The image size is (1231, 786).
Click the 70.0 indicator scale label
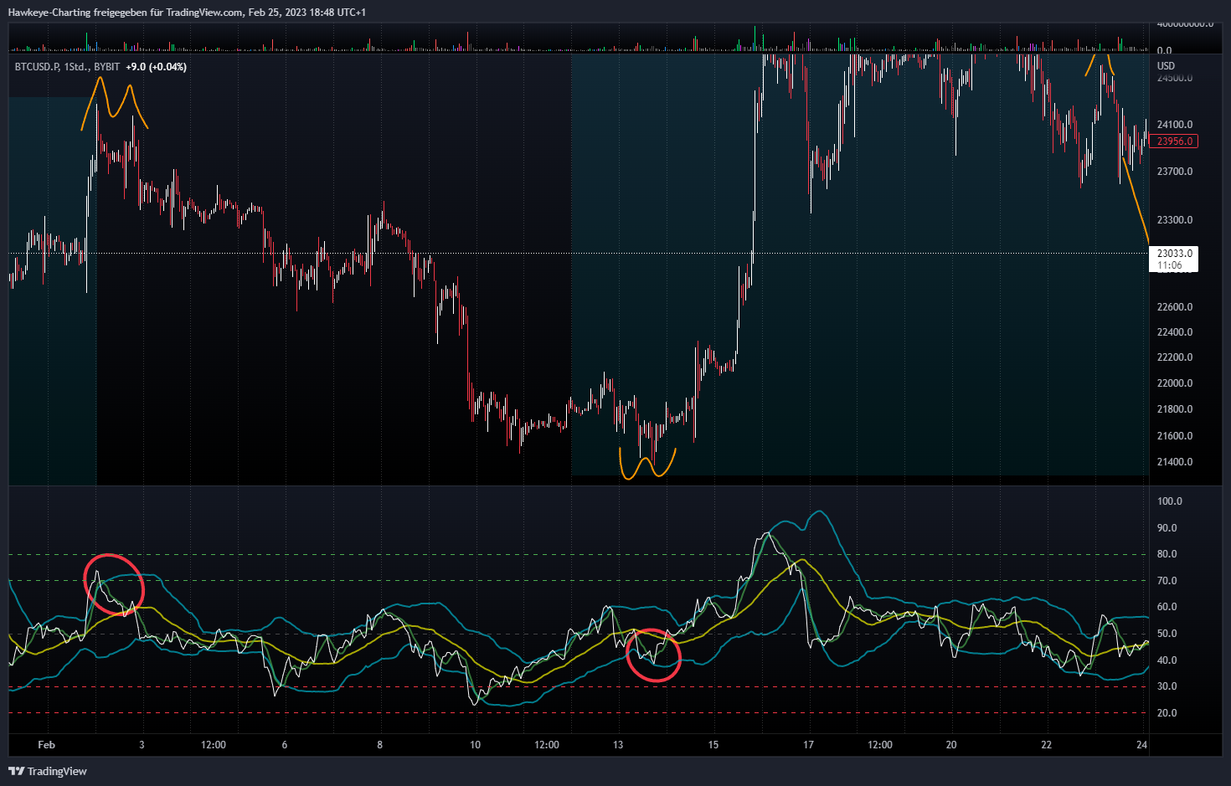[x=1167, y=581]
